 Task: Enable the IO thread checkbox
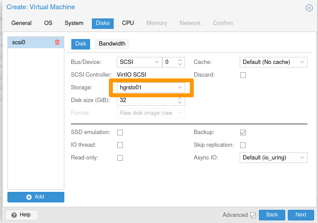(x=120, y=145)
